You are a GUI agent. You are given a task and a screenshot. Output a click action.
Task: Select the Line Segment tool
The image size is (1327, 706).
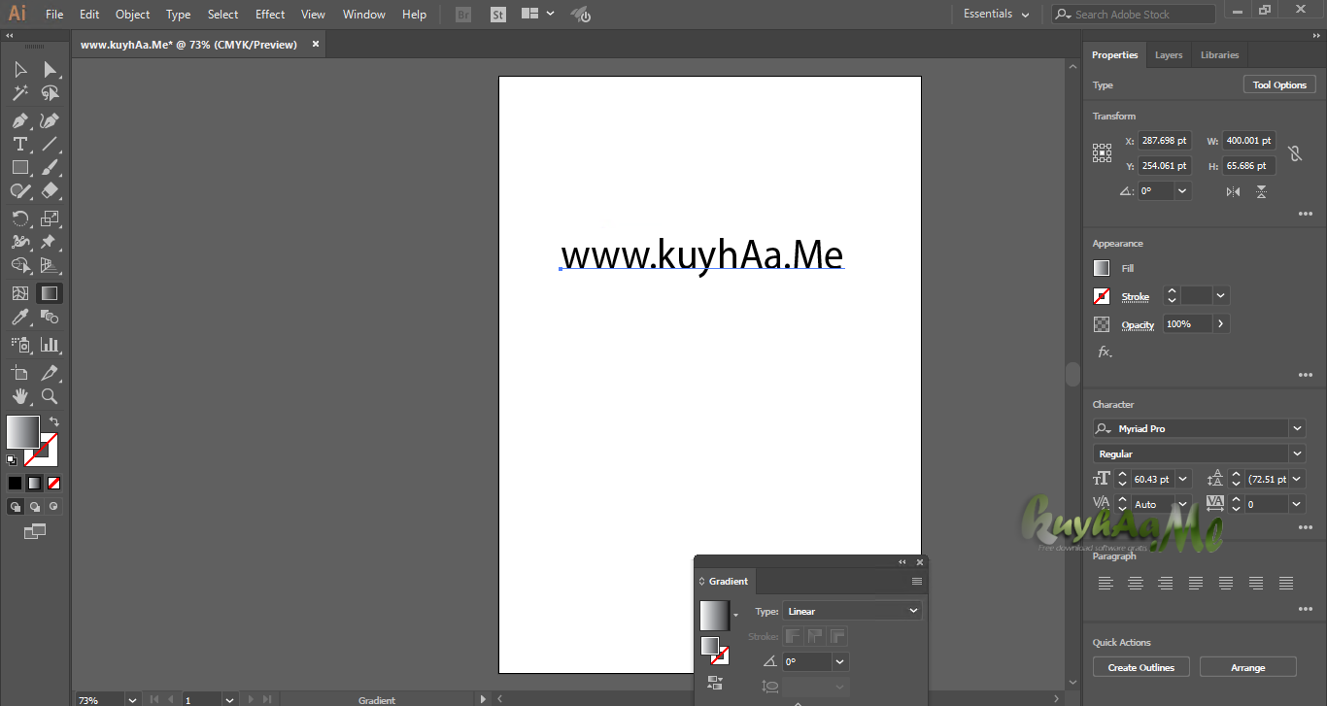[x=50, y=144]
